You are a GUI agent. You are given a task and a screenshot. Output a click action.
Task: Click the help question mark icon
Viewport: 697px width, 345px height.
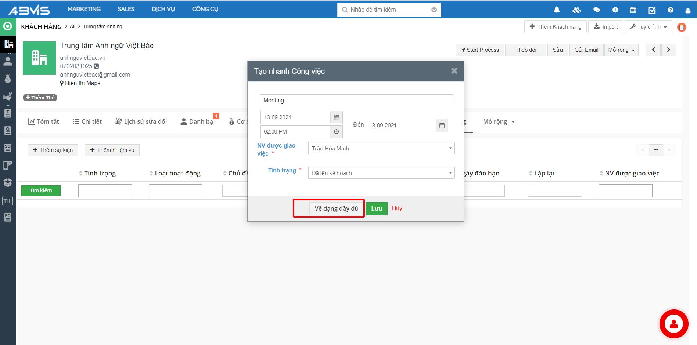pos(671,10)
